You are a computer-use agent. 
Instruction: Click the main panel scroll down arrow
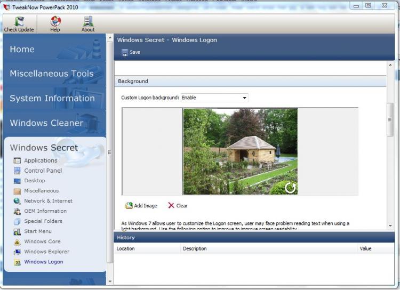390,225
